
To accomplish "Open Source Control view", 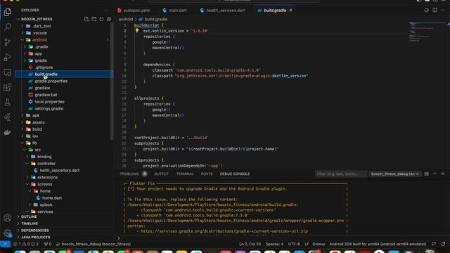I will click(x=8, y=42).
